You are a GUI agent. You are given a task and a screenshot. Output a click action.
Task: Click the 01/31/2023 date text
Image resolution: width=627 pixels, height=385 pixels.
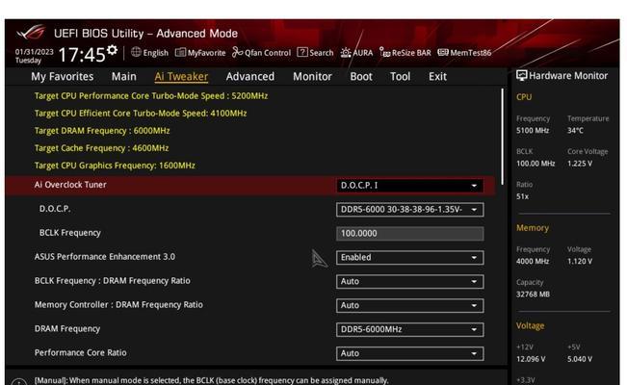(34, 52)
